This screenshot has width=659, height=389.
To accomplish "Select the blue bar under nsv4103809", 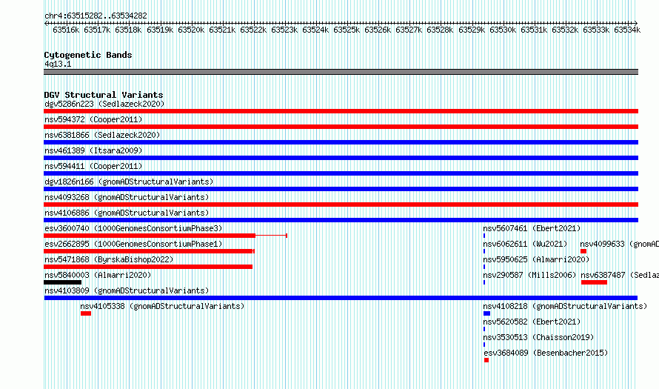I will tap(341, 298).
